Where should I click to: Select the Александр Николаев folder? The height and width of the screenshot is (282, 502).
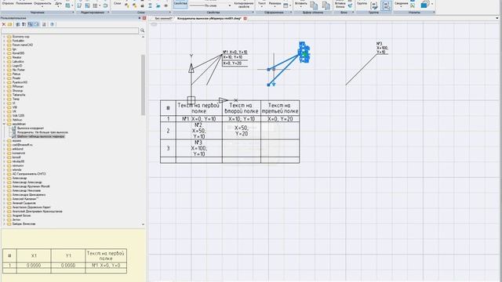[x=26, y=190]
